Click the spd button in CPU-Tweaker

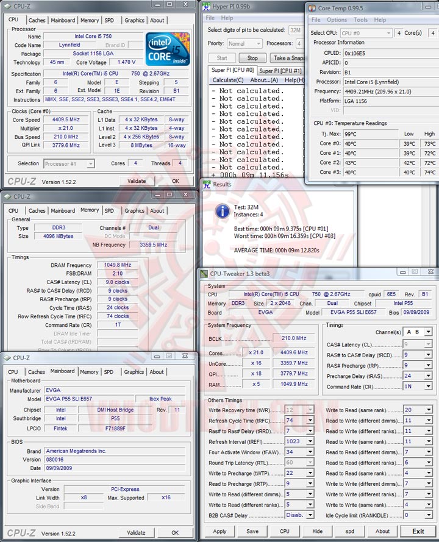tap(349, 532)
